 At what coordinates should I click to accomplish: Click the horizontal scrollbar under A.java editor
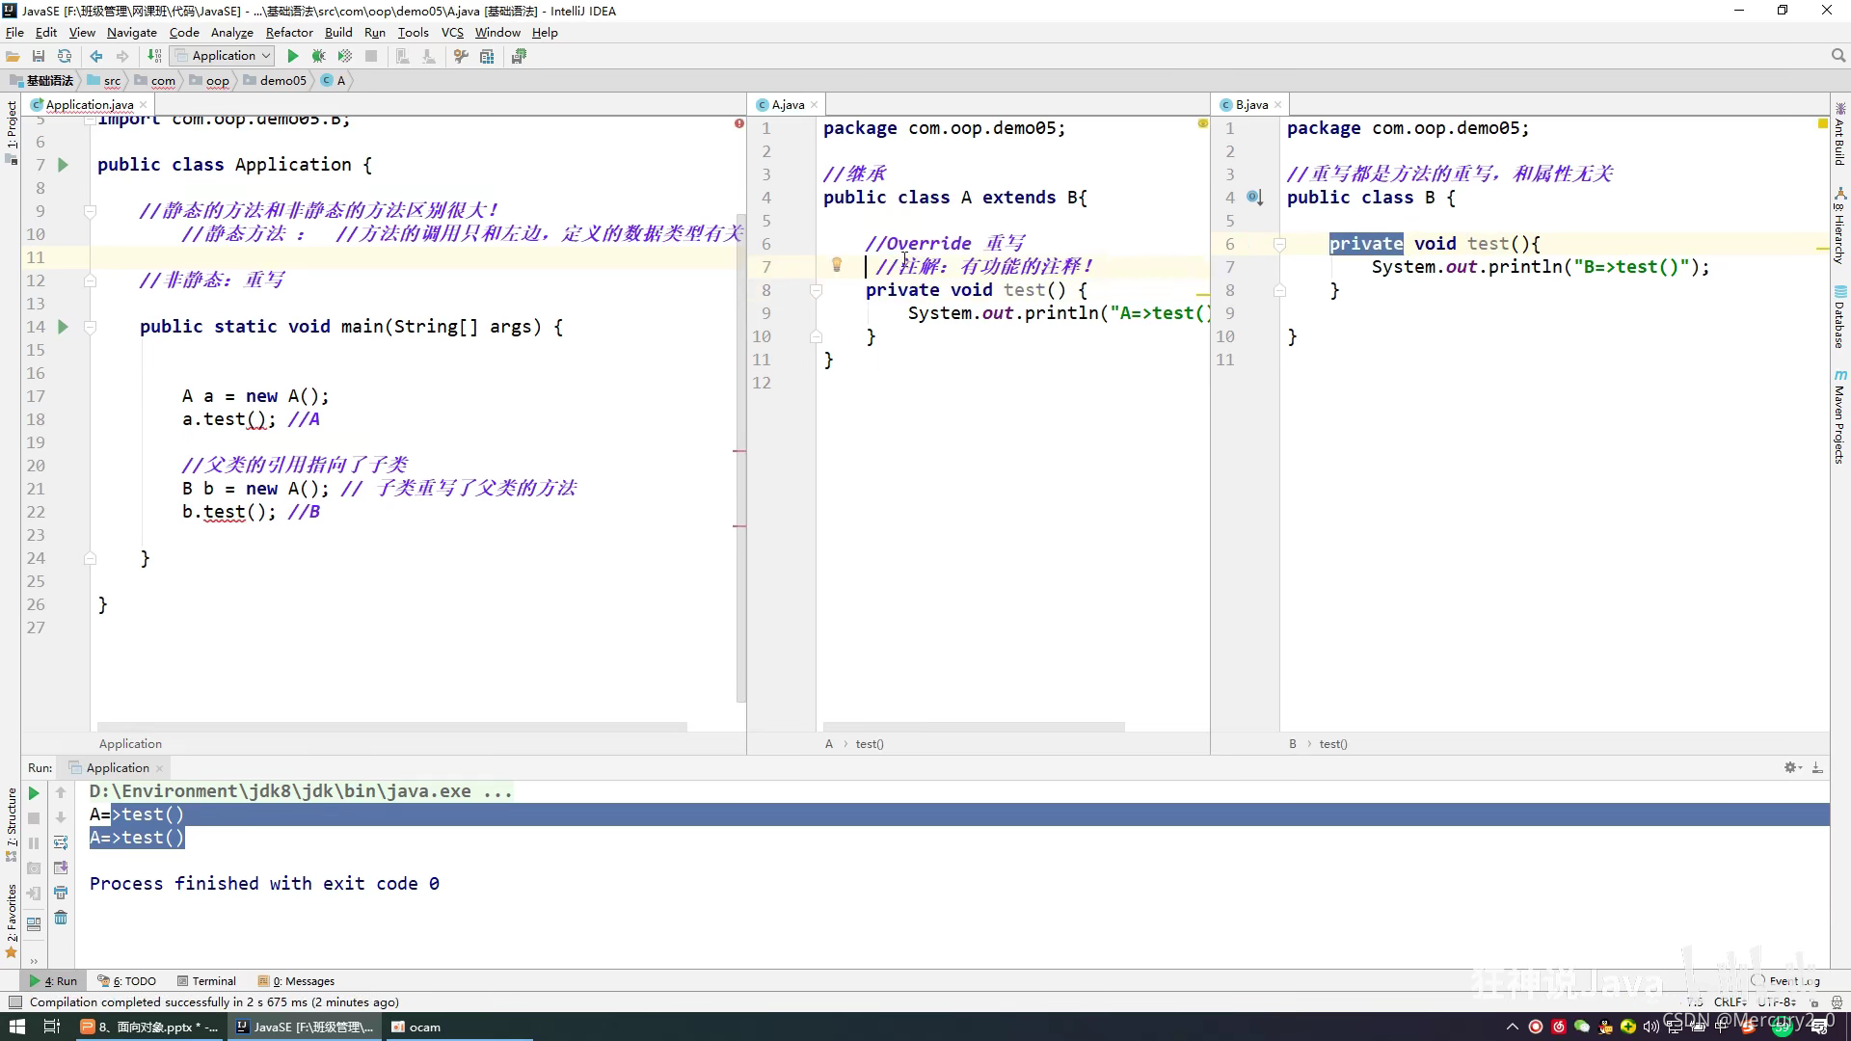974,726
